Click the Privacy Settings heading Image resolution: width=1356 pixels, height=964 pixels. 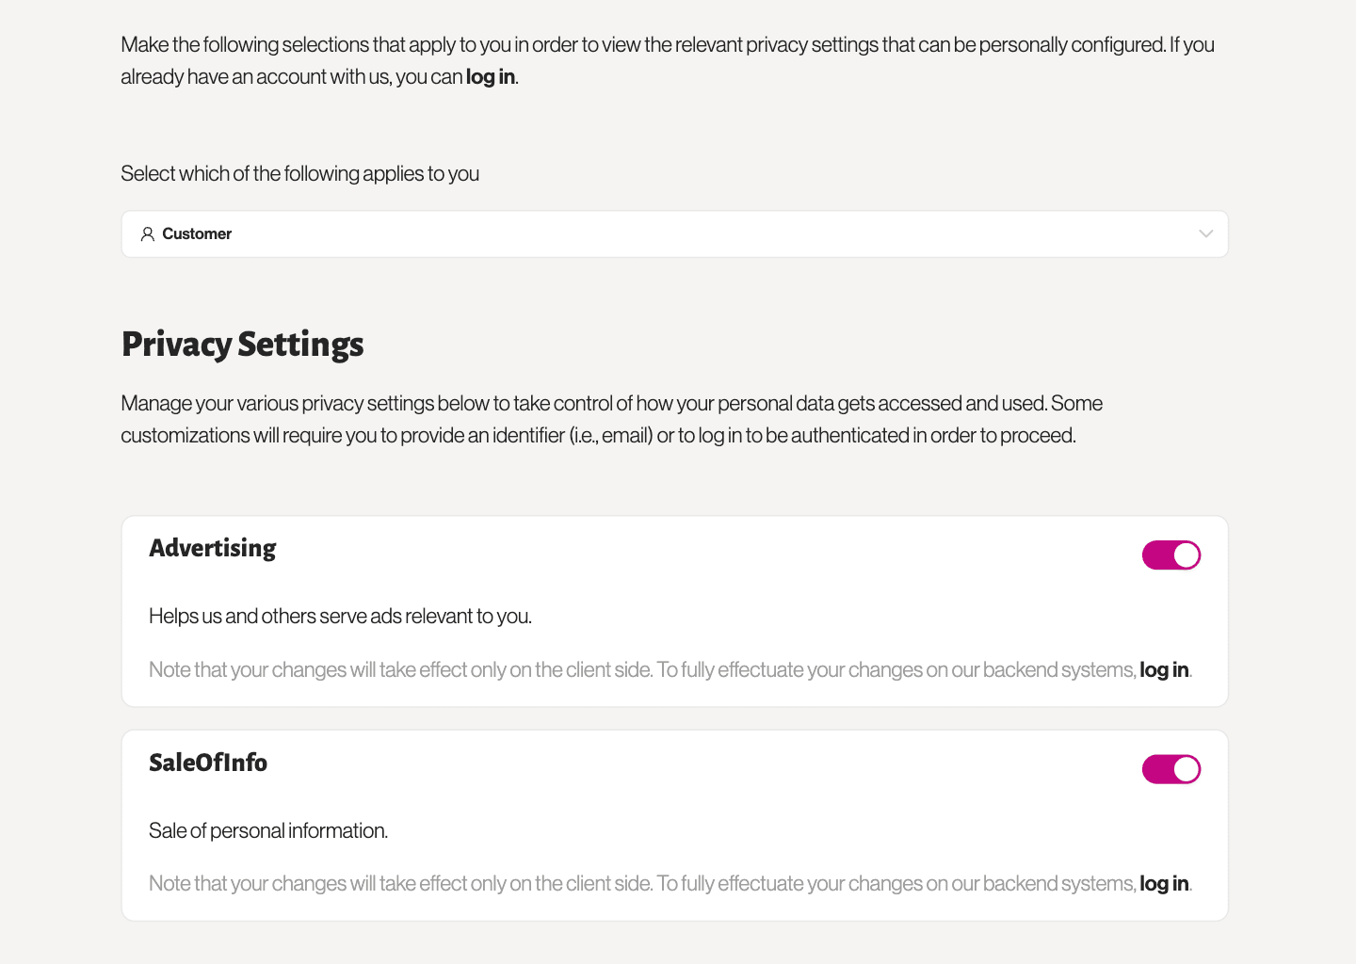click(x=242, y=345)
